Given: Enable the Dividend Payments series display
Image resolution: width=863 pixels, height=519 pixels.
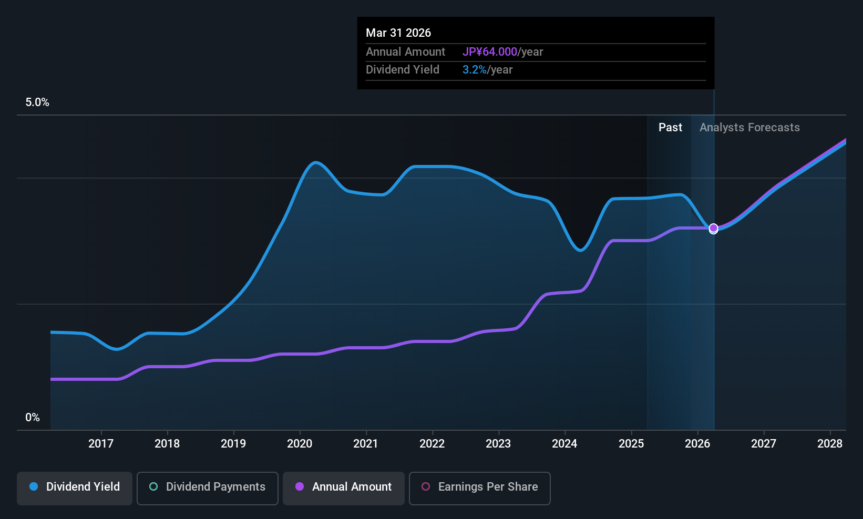Looking at the screenshot, I should click(207, 487).
